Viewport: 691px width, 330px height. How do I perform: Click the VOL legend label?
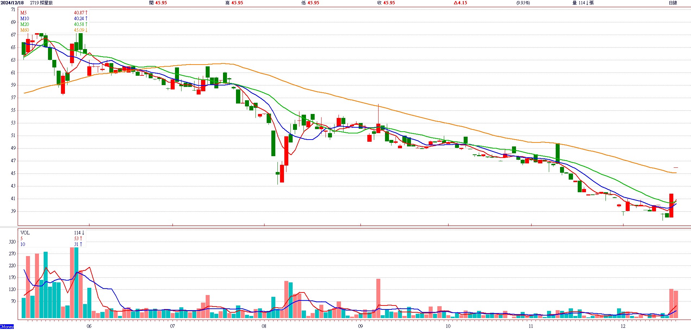click(25, 233)
